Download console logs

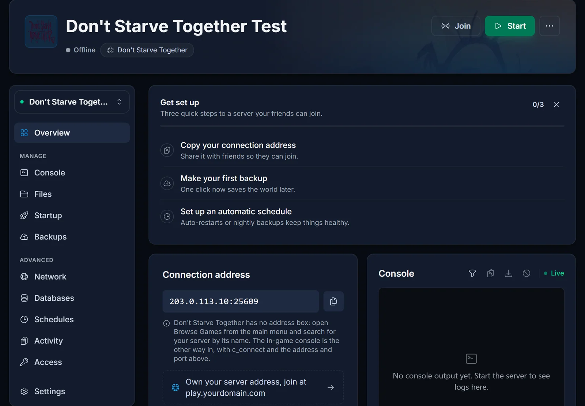[x=508, y=273]
